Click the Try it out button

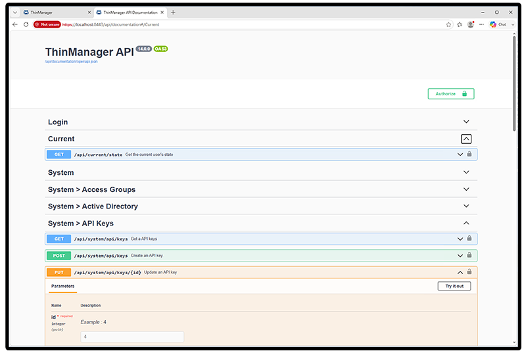coord(454,286)
